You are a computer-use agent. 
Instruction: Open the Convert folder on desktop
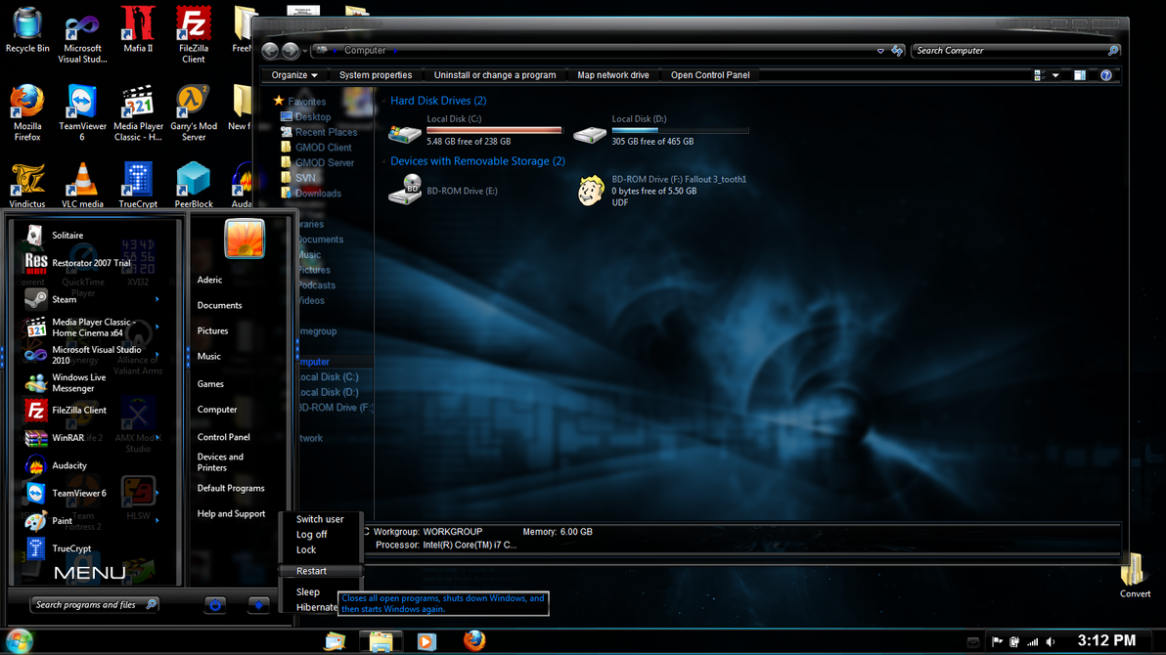tap(1135, 576)
